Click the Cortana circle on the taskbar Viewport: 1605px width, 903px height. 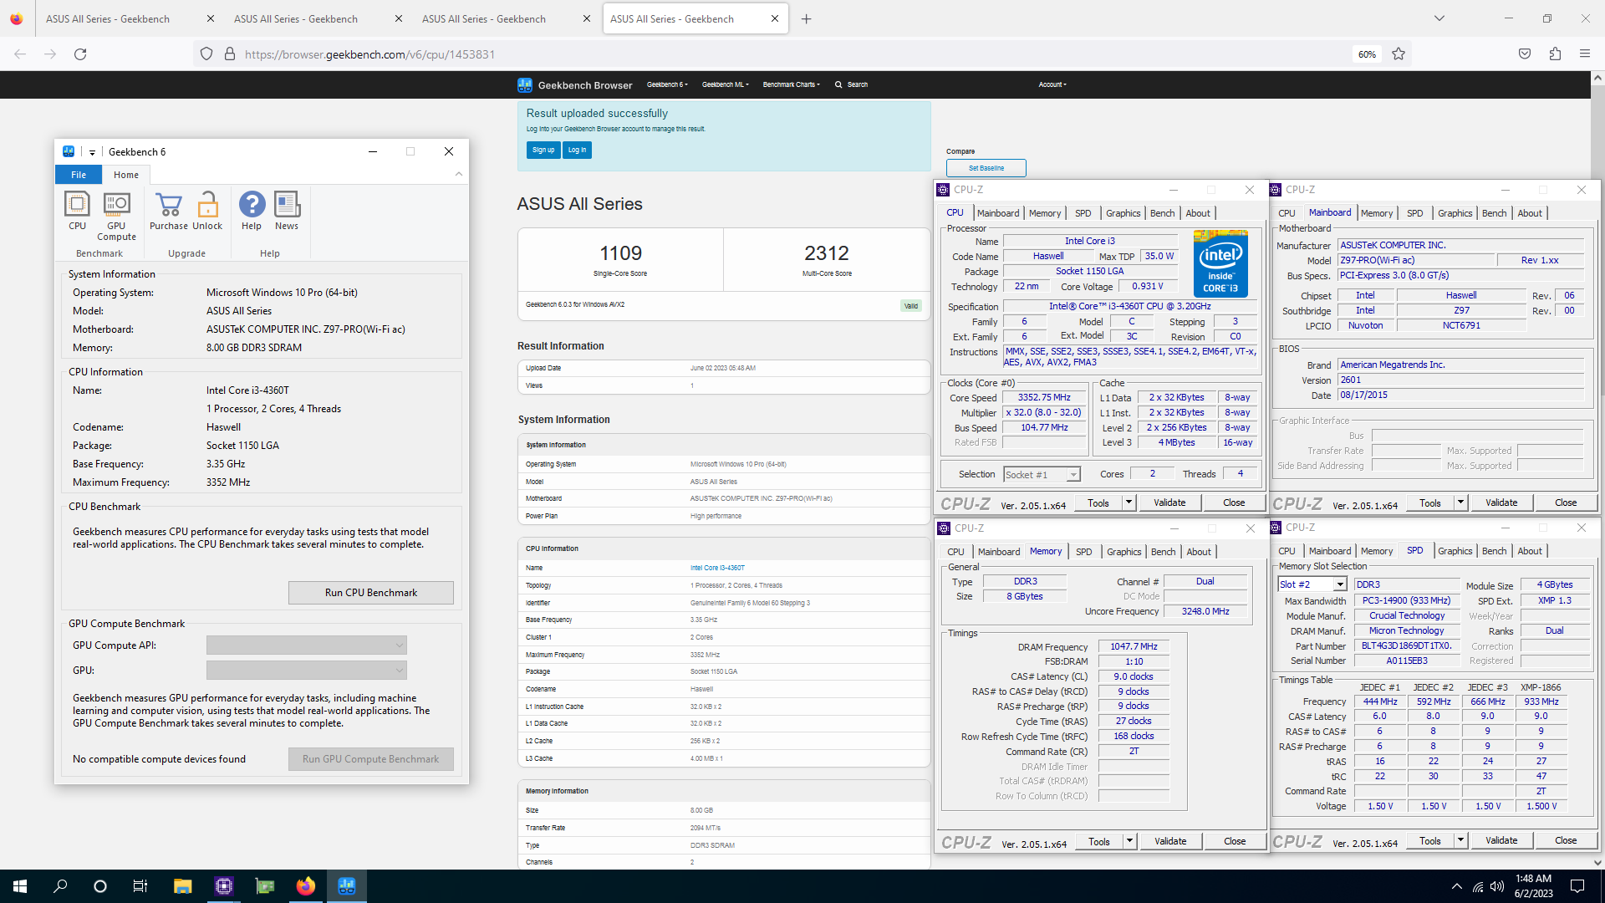click(100, 886)
